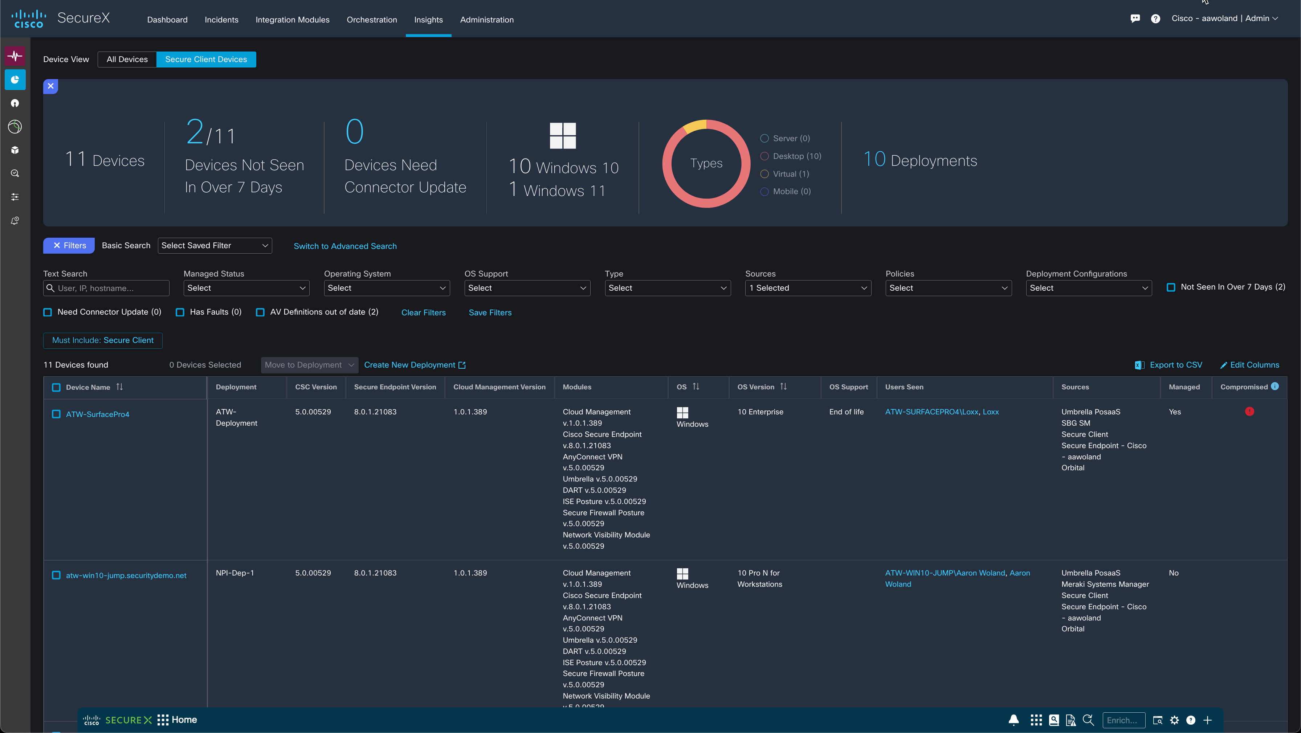Screen dimensions: 1301x733
Task: Click the Export to CSV icon
Action: coord(1139,365)
